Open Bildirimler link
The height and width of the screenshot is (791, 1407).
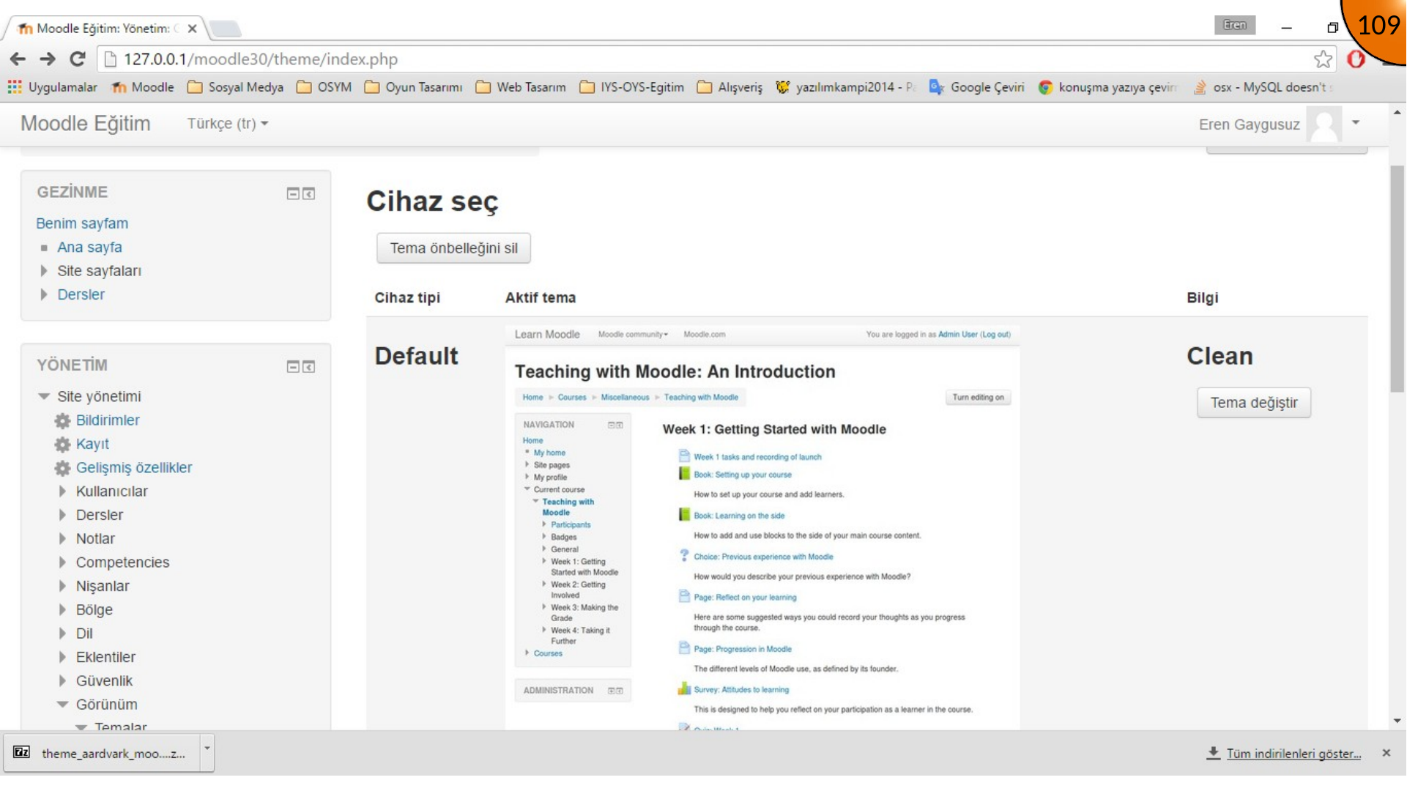[108, 420]
